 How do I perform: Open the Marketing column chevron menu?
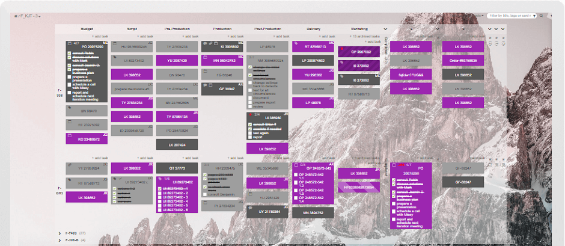pos(385,29)
